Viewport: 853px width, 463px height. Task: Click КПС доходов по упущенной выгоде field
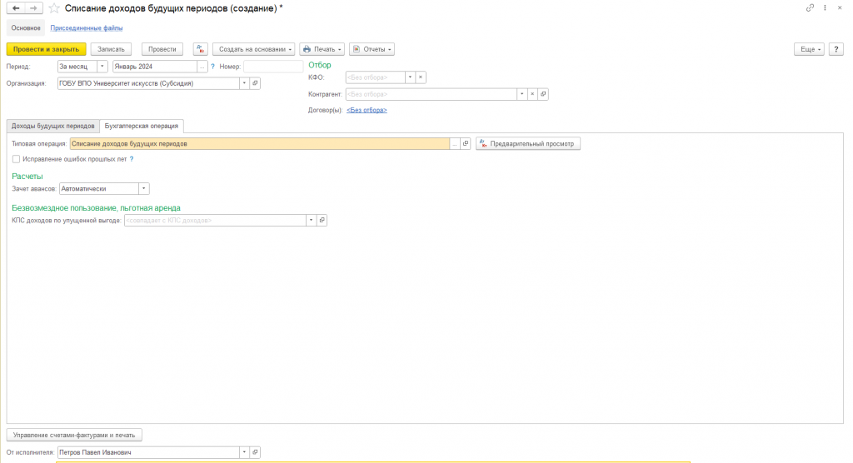215,221
